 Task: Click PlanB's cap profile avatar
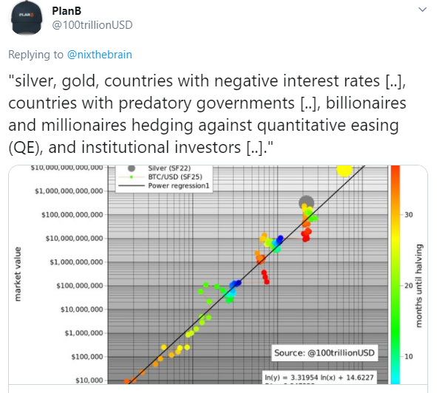click(x=26, y=18)
